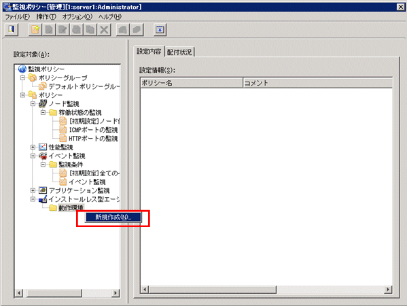Click tree panel scroll right arrow

coord(116,293)
